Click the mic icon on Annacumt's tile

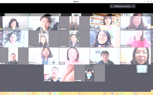click(2, 29)
